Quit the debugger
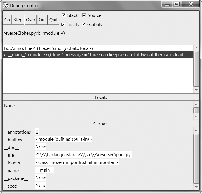This screenshot has width=202, height=193. [54, 20]
